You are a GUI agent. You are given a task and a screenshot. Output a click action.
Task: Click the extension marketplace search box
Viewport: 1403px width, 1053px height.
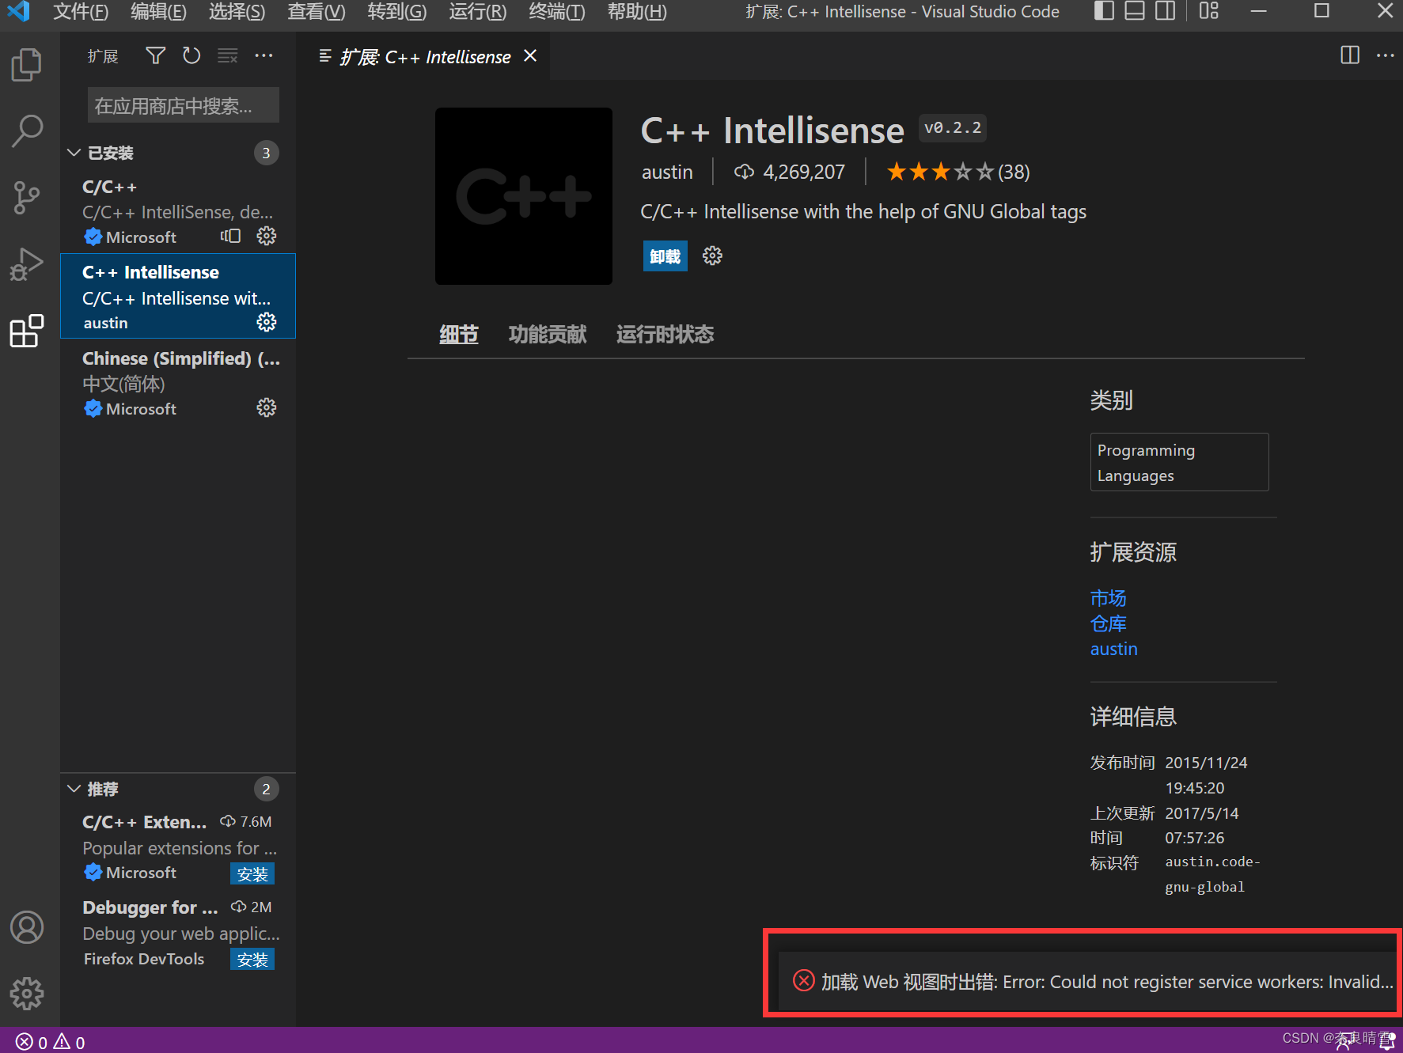pyautogui.click(x=183, y=104)
